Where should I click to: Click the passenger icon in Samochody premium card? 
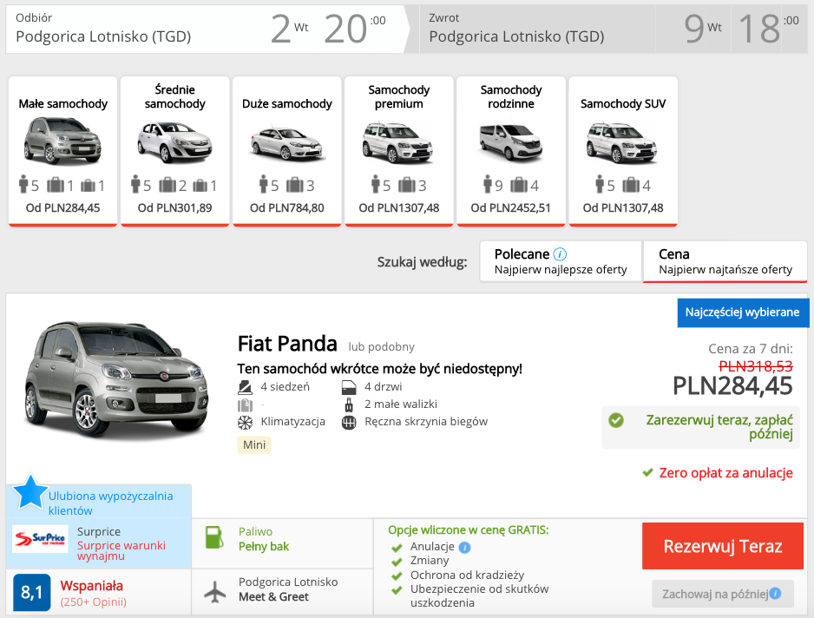376,184
